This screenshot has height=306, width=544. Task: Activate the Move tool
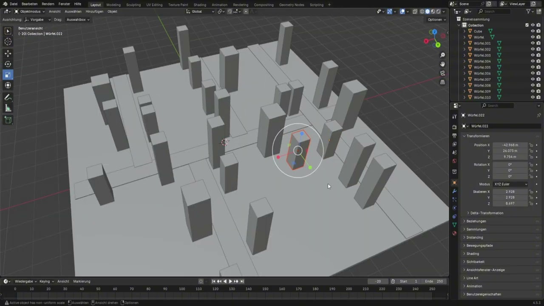[x=8, y=53]
